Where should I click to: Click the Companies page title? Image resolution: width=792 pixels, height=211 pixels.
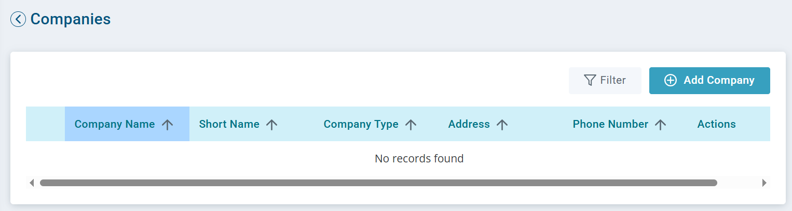(71, 19)
